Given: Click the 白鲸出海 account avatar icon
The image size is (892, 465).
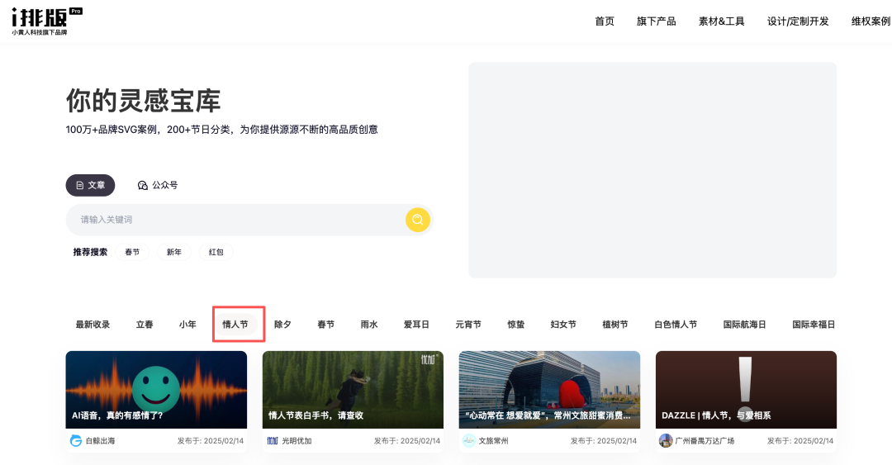Looking at the screenshot, I should click(x=76, y=440).
